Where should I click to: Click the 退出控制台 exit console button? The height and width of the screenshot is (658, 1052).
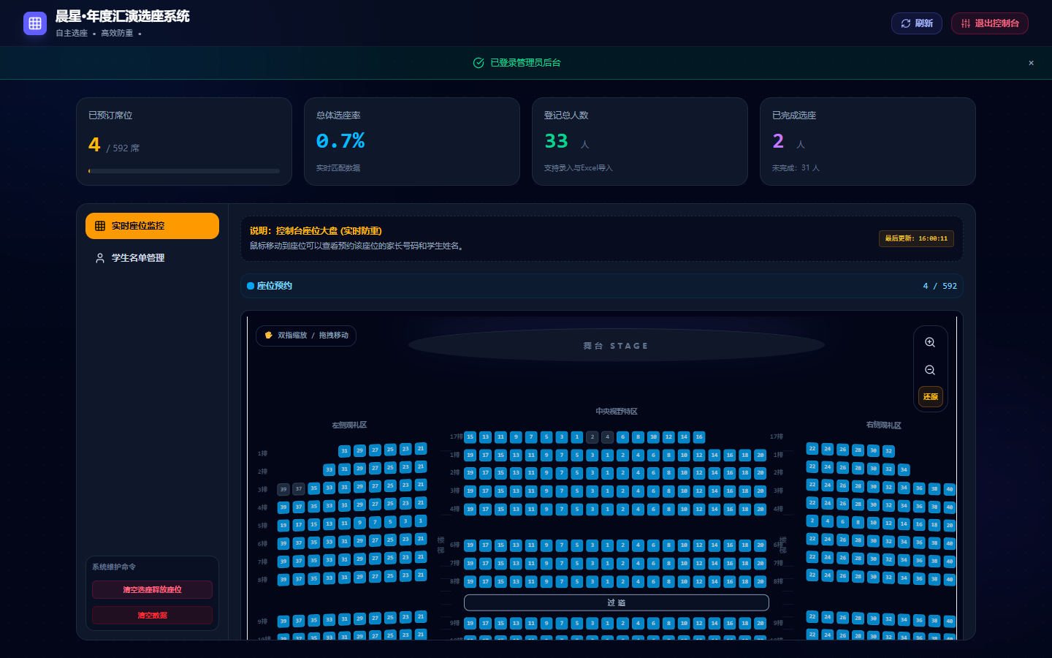(x=990, y=23)
